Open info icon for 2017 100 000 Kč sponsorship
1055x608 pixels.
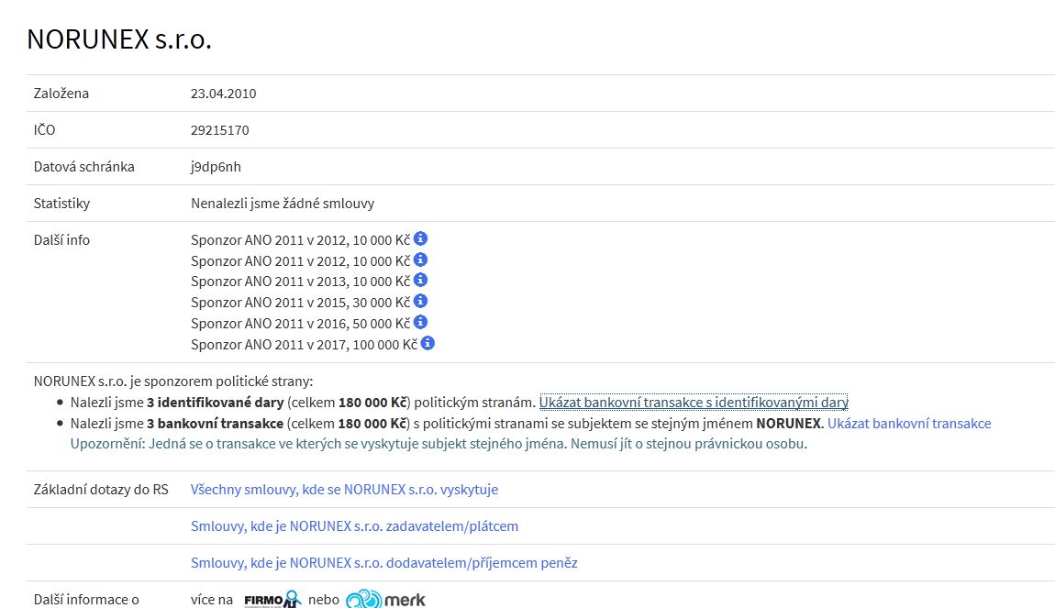[x=428, y=343]
